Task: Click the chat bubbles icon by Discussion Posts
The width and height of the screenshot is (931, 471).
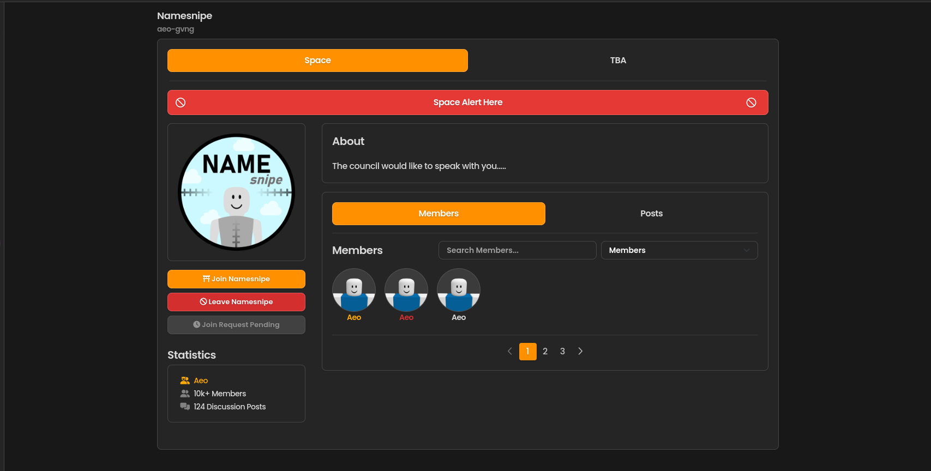Action: (x=185, y=407)
